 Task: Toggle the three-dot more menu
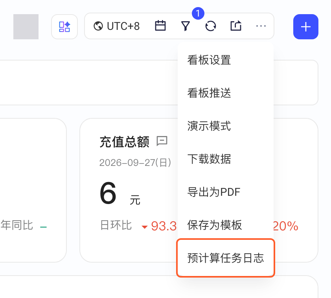tap(261, 26)
